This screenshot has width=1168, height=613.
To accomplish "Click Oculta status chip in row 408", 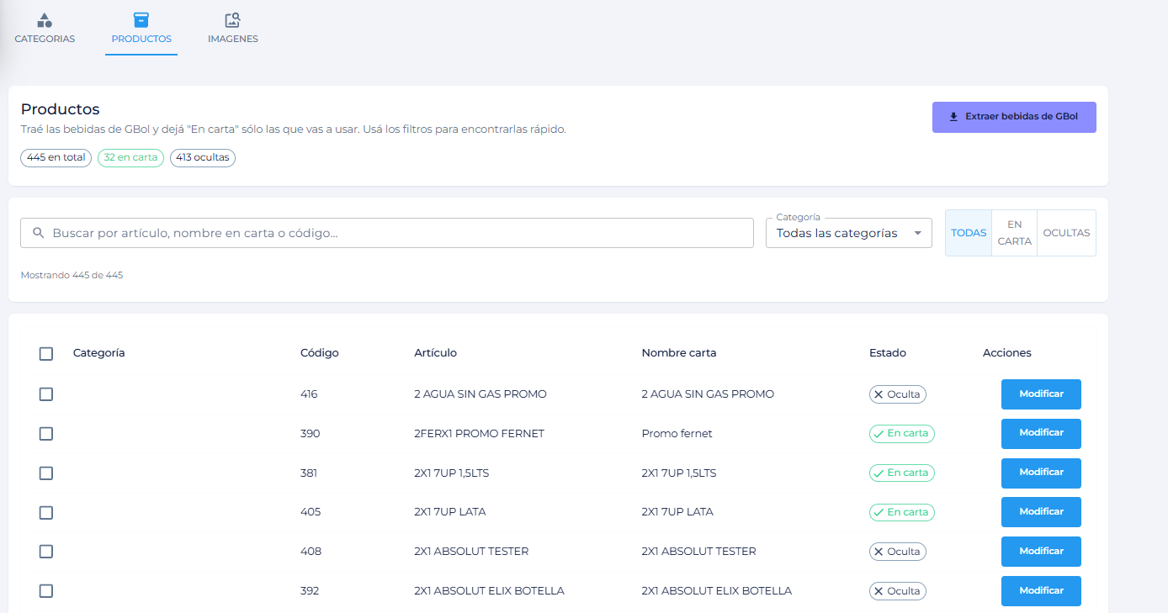I will click(898, 552).
